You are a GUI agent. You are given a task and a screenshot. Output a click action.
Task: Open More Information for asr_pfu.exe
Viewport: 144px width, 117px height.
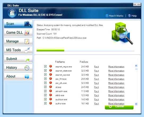(x=116, y=83)
